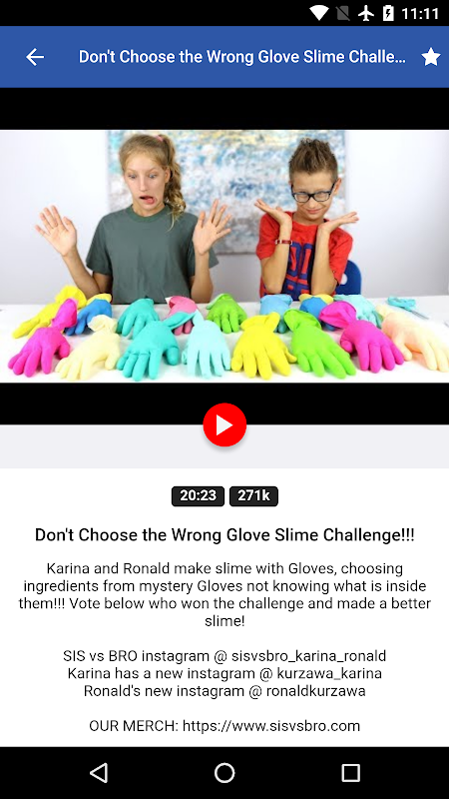Tap the kurzawa_karina instagram handle

(329, 673)
